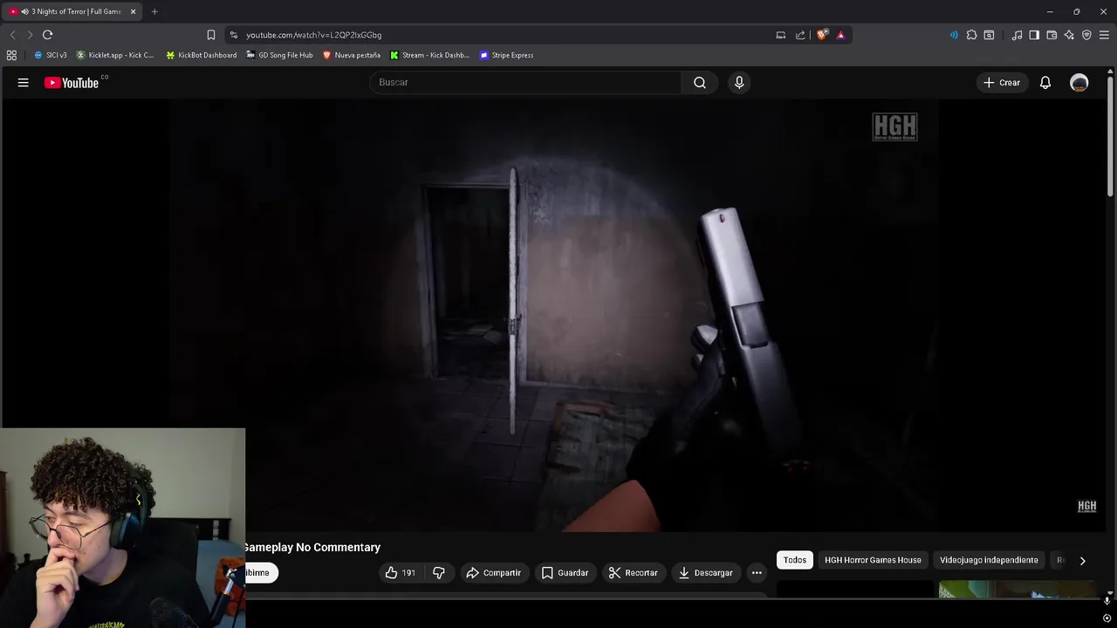Open the browser extensions puzzle icon
Screen dimensions: 1117x628
(x=971, y=35)
